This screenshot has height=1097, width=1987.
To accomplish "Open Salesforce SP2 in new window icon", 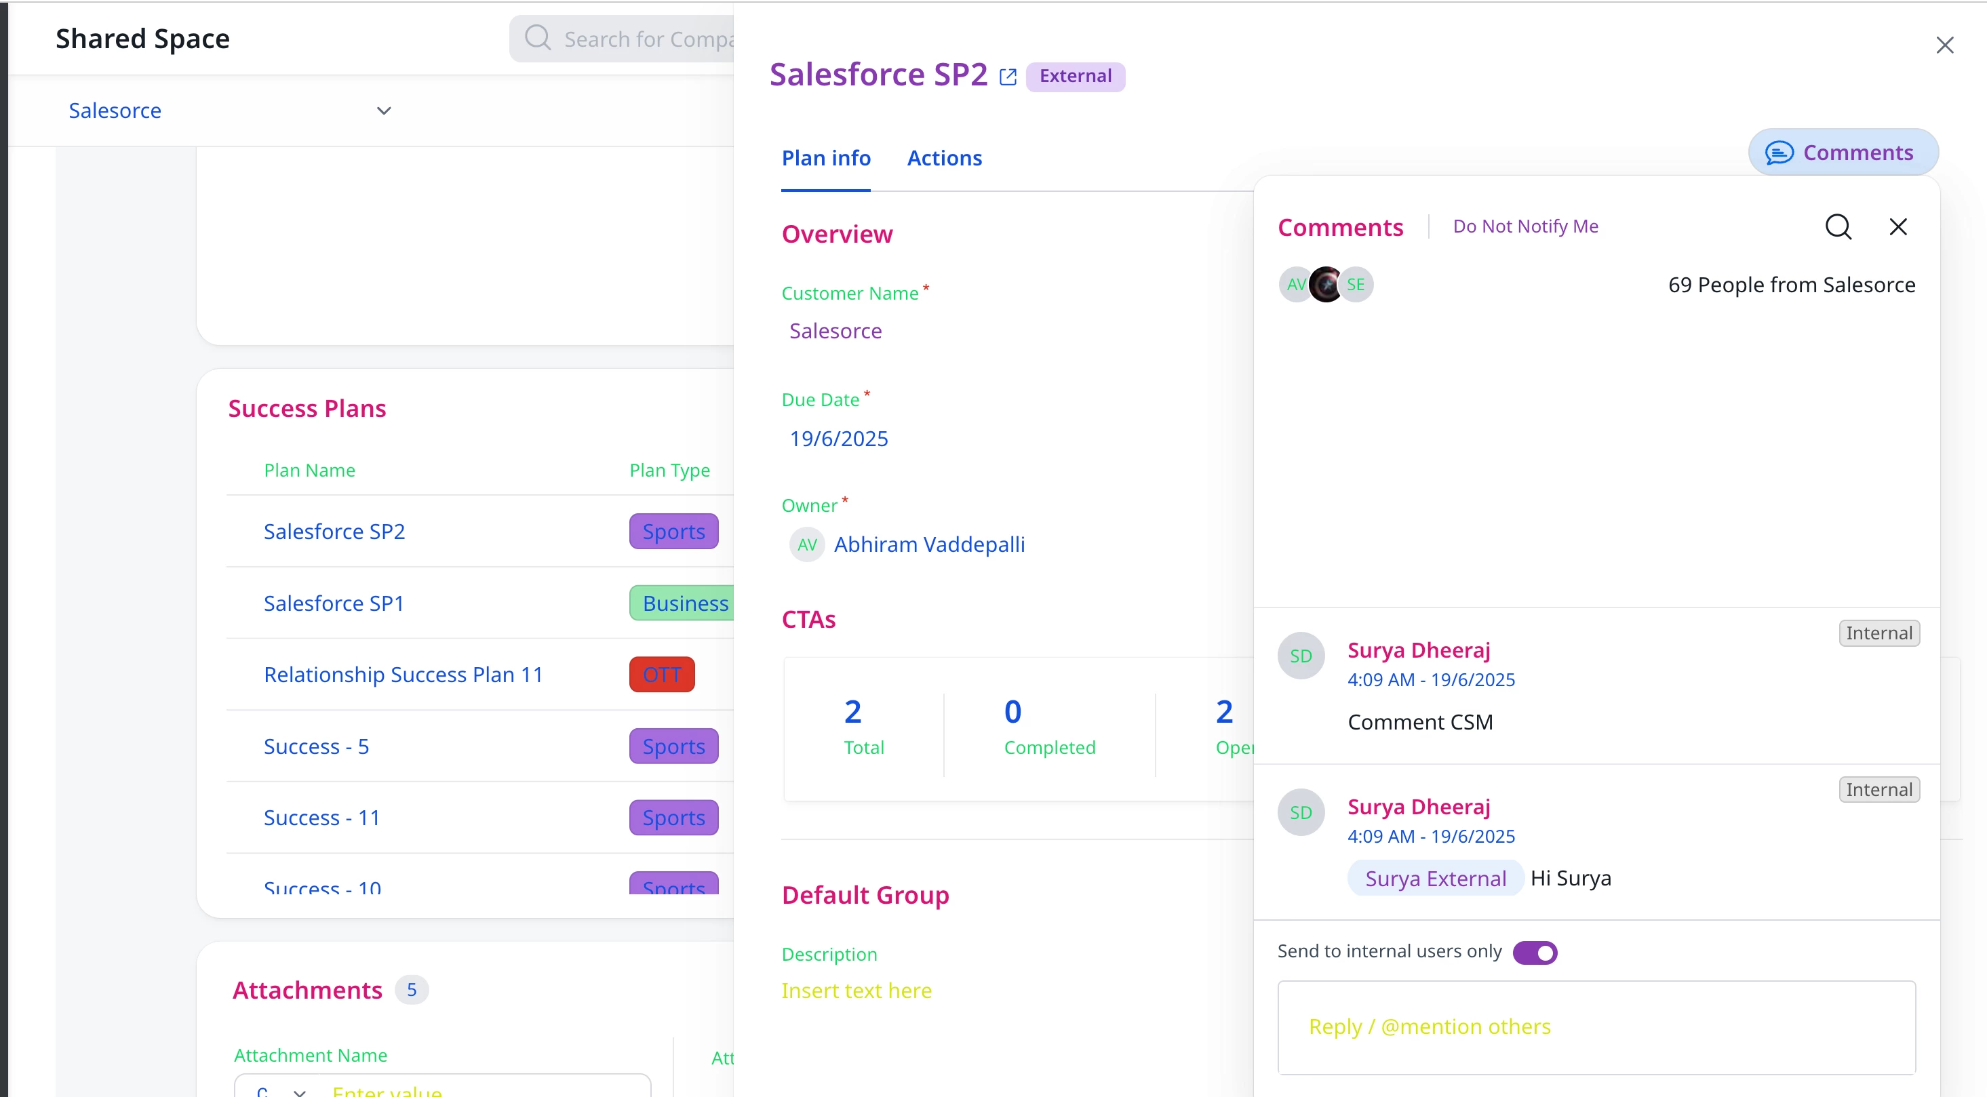I will pyautogui.click(x=1007, y=77).
